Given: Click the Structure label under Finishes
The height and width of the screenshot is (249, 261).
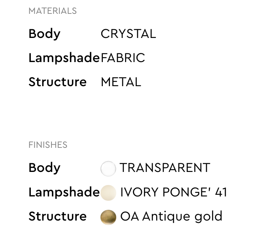Looking at the screenshot, I should [x=57, y=217].
